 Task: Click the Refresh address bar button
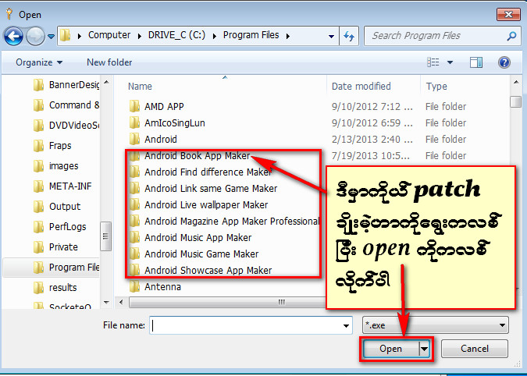click(x=349, y=36)
